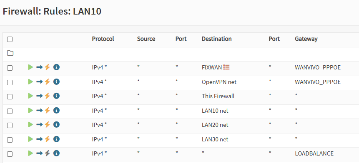Viewport: 359px width, 163px height.
Task: Click info icon on OpenVPN net rule
Action: pos(57,81)
